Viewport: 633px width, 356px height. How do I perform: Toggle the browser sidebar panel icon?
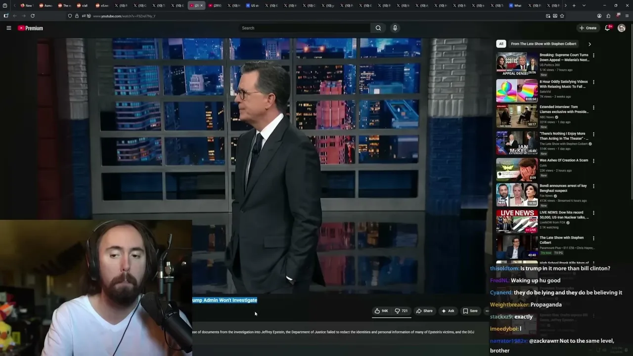click(6, 16)
